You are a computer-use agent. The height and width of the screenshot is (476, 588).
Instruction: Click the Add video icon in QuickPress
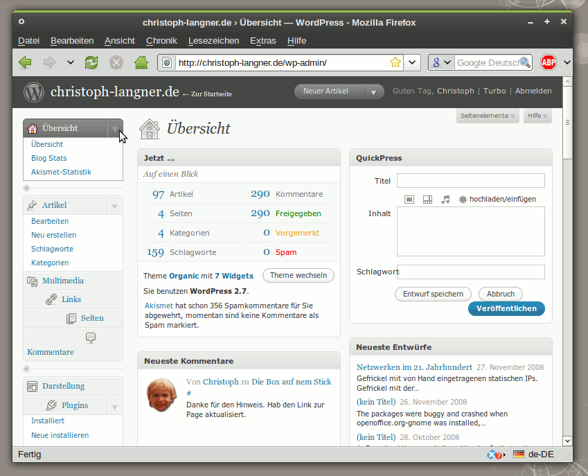pos(427,199)
